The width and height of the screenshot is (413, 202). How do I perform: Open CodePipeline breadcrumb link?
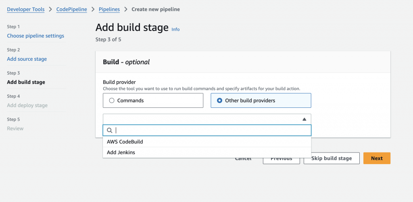tap(71, 9)
